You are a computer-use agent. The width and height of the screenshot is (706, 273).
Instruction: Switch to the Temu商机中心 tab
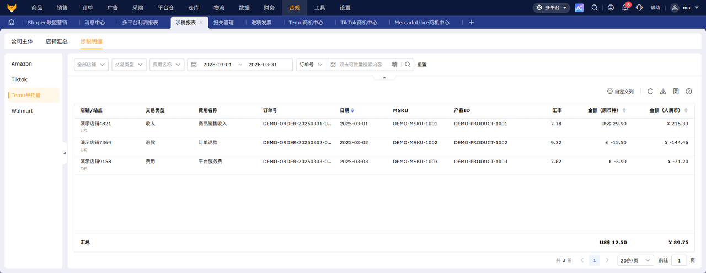(306, 23)
